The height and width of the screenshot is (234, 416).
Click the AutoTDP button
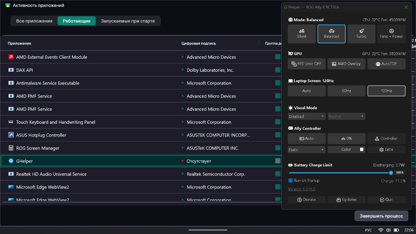[387, 64]
